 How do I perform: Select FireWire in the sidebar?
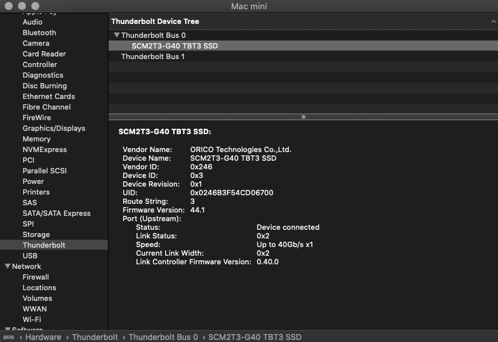[37, 118]
